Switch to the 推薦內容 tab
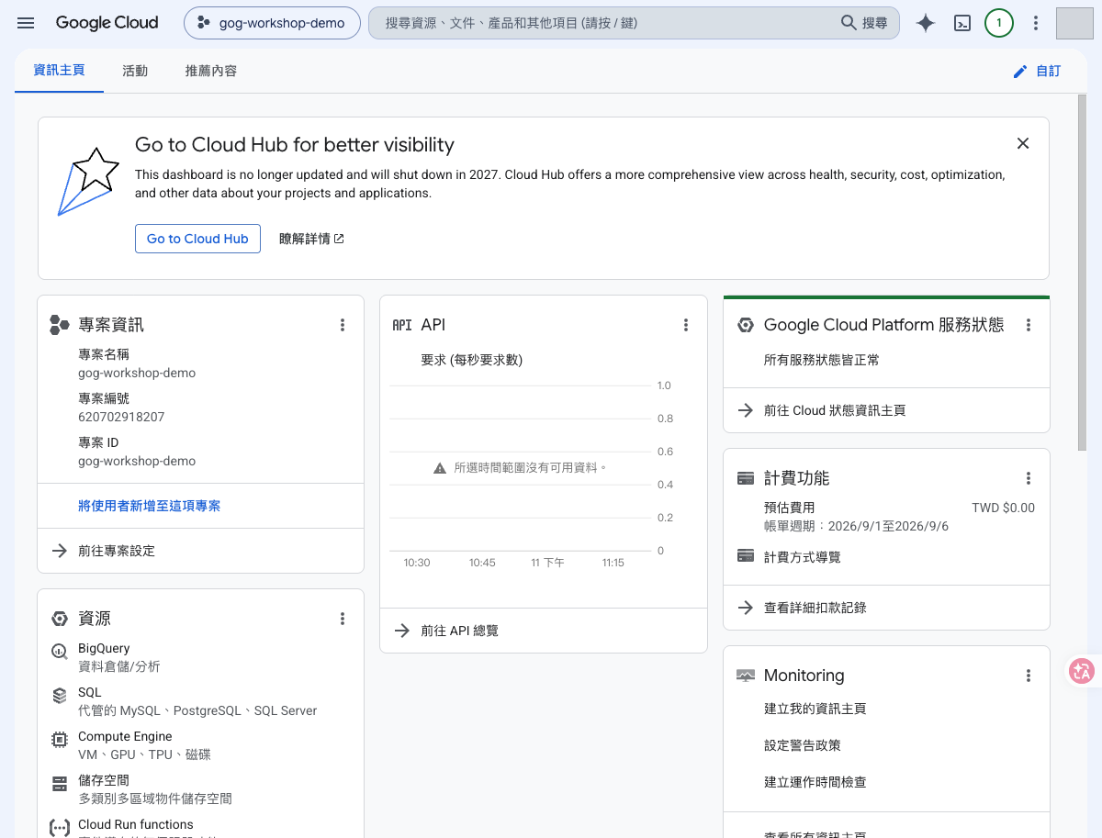The width and height of the screenshot is (1102, 838). pyautogui.click(x=211, y=71)
